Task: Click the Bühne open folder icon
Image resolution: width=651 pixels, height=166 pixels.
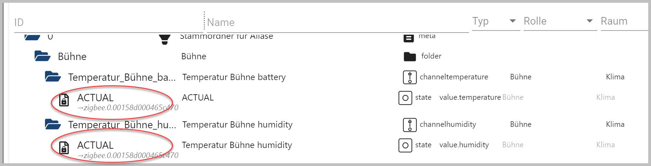Action: pos(43,56)
